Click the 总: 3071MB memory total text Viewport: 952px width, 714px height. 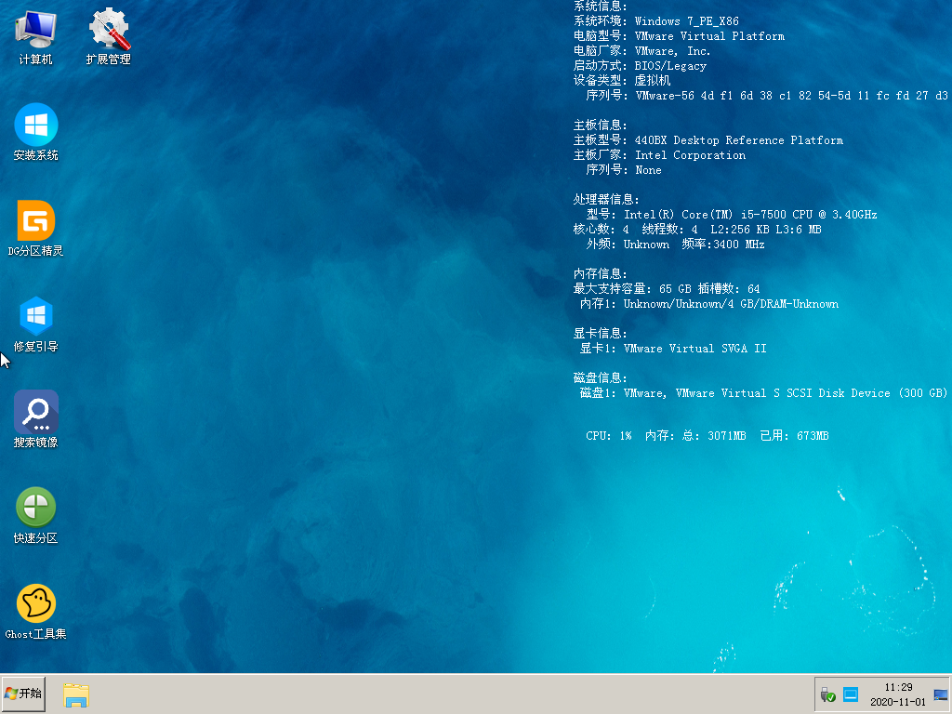click(714, 436)
